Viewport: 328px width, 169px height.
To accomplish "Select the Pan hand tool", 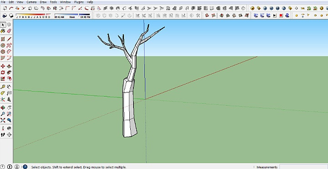I will [9, 108].
